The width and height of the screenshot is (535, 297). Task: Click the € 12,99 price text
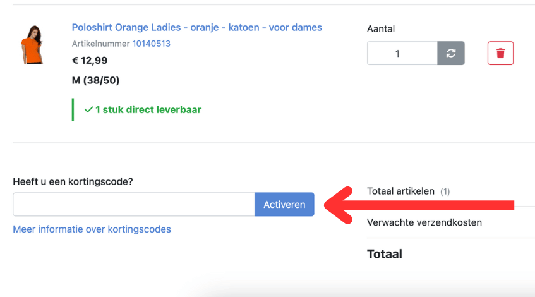pyautogui.click(x=90, y=61)
